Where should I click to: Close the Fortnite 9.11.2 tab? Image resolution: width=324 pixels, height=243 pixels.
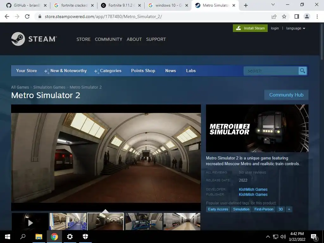point(140,6)
